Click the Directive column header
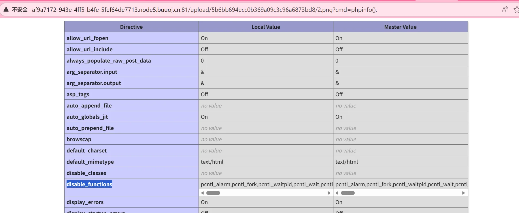The image size is (519, 213). point(131,27)
